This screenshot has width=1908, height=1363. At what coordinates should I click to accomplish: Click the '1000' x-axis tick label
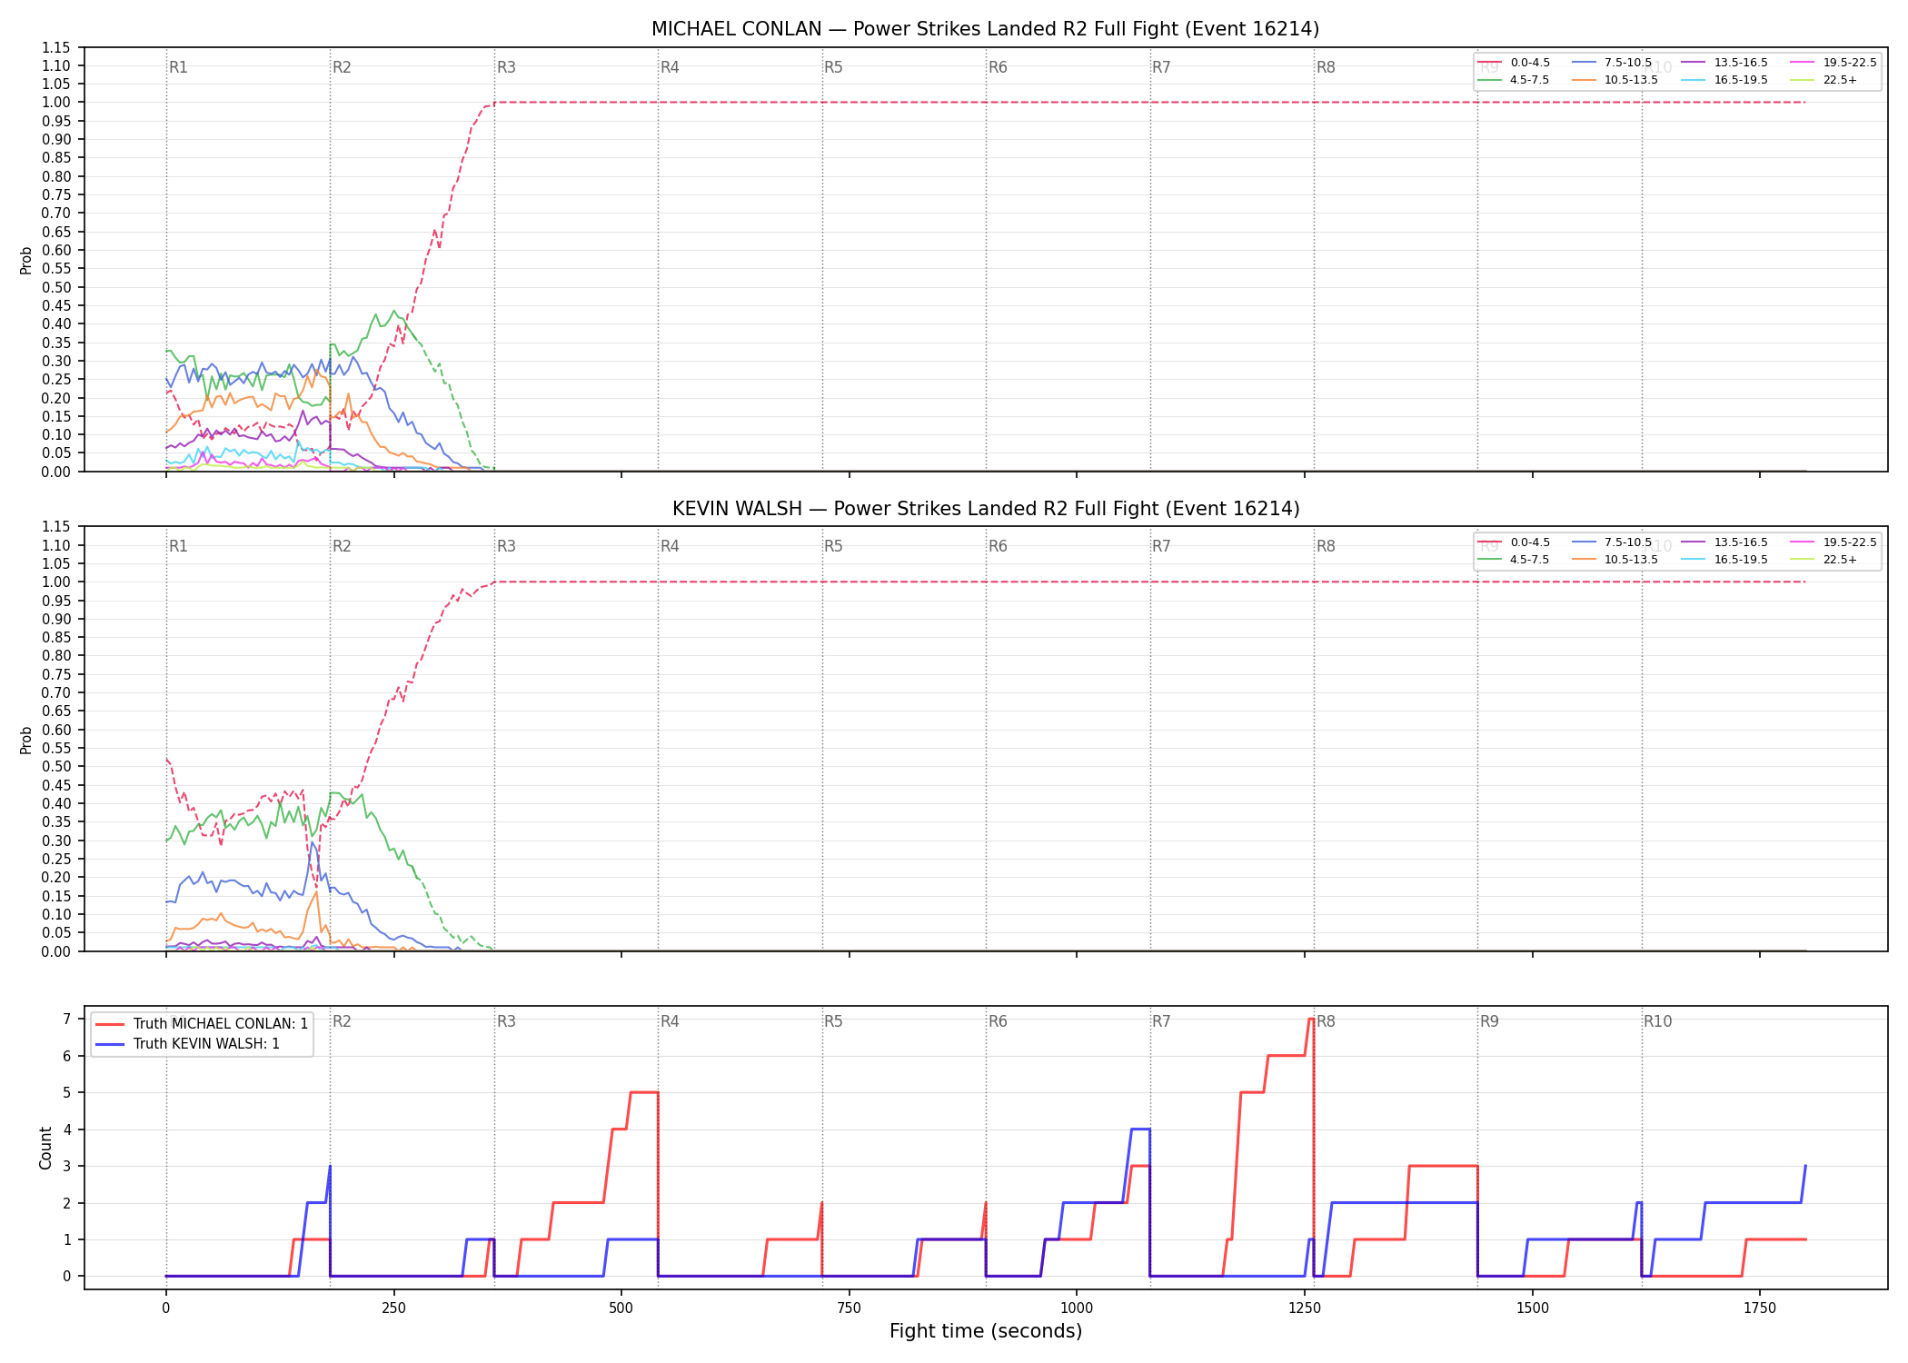click(1077, 1308)
